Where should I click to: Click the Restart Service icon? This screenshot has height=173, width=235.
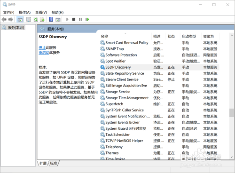coord(87,19)
